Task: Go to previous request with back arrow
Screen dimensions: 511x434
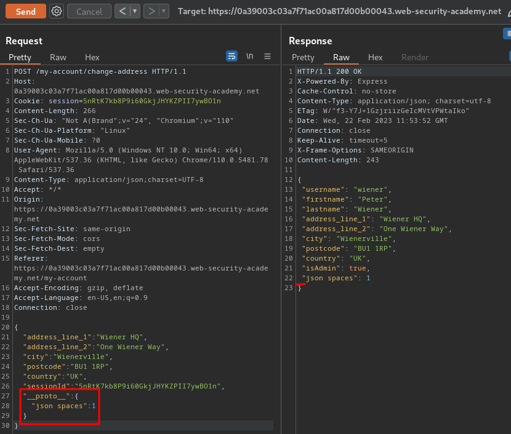Action: pos(123,12)
